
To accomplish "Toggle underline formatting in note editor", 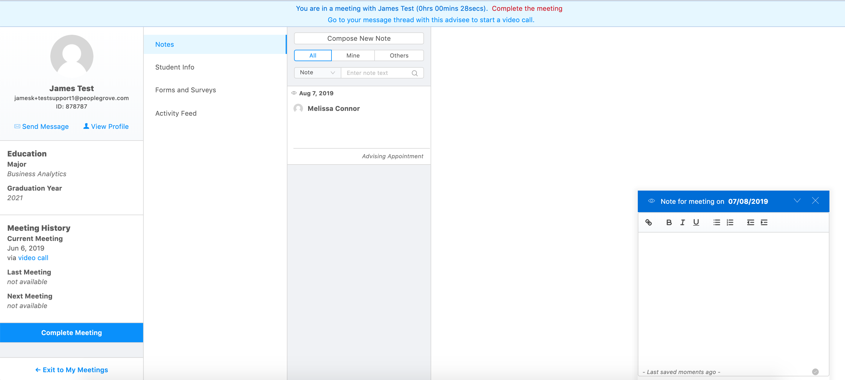I will point(696,222).
